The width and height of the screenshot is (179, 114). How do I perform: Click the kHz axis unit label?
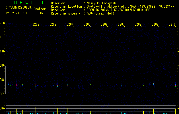point(3,23)
